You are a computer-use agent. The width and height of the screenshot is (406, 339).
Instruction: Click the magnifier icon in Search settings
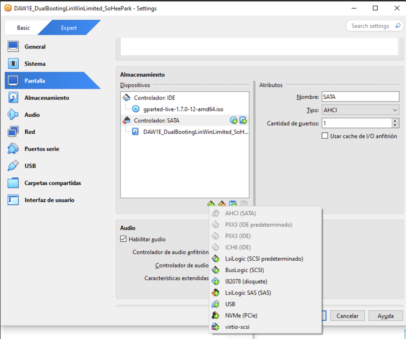coord(398,26)
